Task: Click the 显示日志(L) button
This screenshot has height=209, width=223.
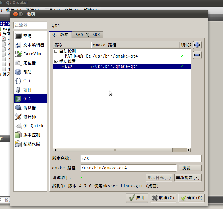Action: (x=159, y=178)
